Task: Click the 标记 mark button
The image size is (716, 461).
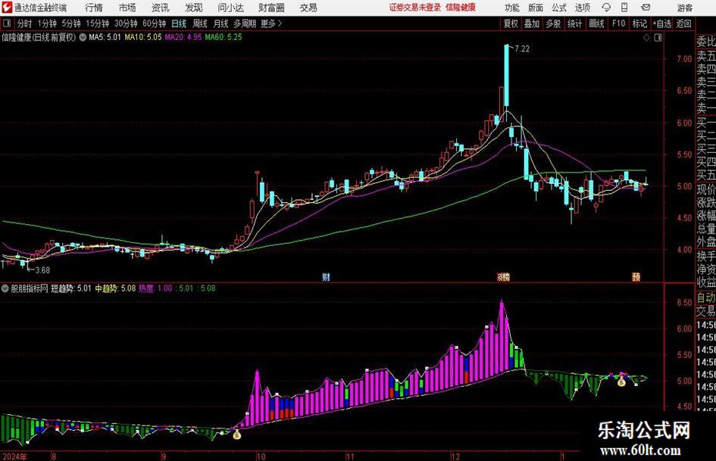Action: point(639,23)
